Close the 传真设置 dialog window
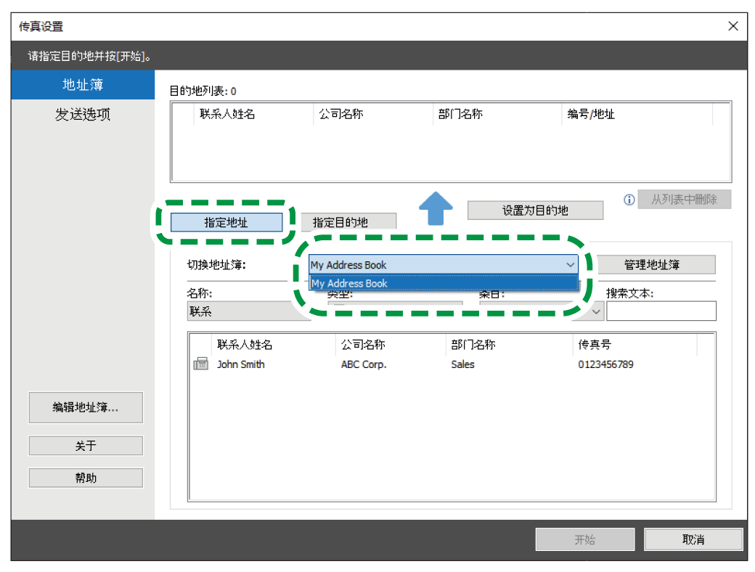 [x=732, y=26]
